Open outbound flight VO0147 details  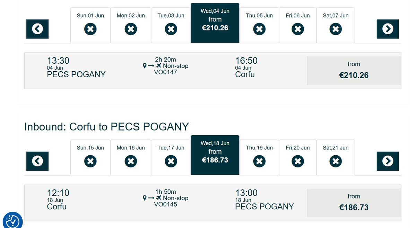(x=165, y=72)
